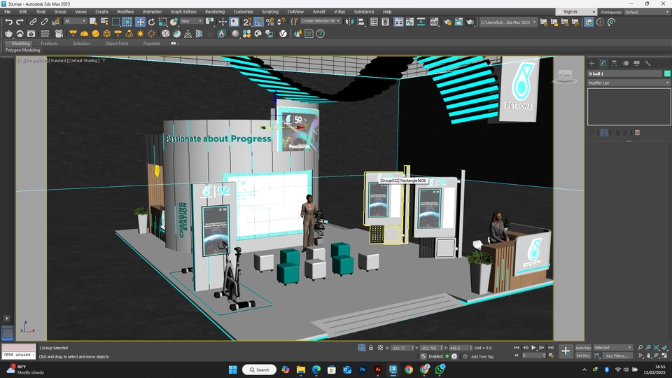Click the help question mark toolbar icon
The height and width of the screenshot is (378, 672).
(x=320, y=34)
